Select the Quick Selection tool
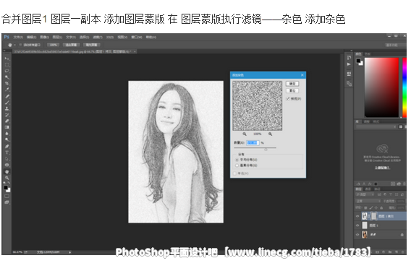 (7, 77)
